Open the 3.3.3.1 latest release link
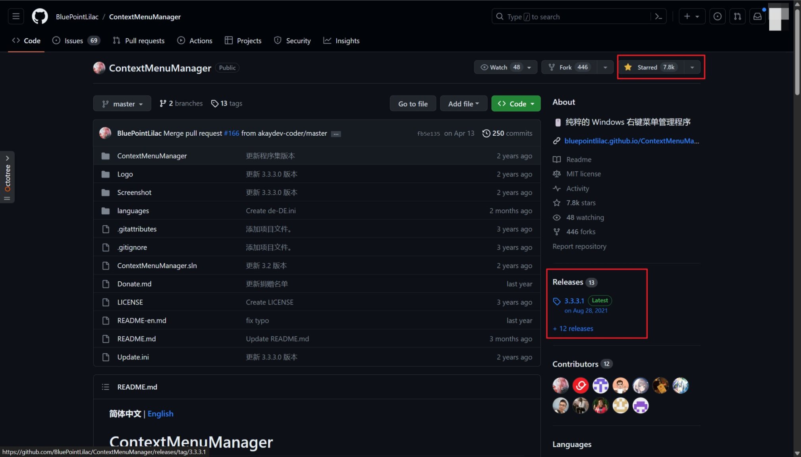 (x=574, y=301)
